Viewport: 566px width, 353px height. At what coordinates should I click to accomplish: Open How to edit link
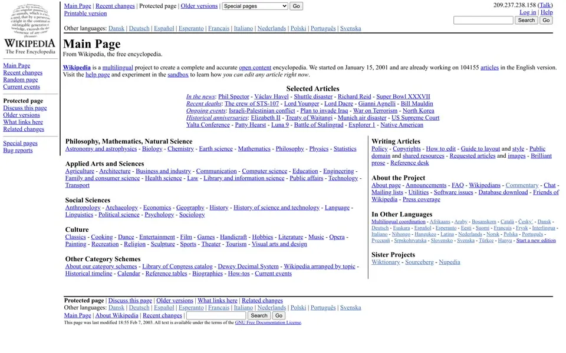(x=441, y=149)
